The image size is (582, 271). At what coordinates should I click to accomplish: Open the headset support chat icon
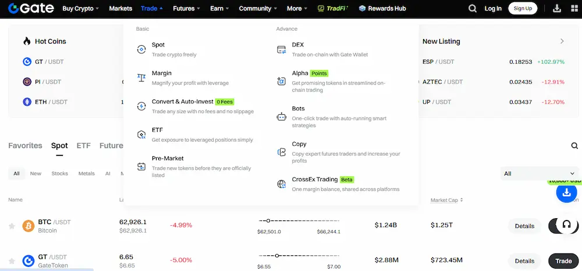(566, 225)
